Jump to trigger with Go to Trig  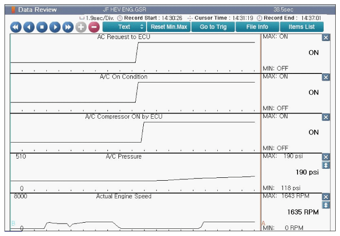coord(213,27)
